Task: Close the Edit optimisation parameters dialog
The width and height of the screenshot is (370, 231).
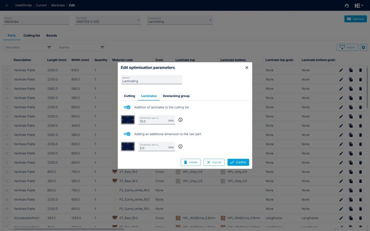Action: click(x=247, y=68)
